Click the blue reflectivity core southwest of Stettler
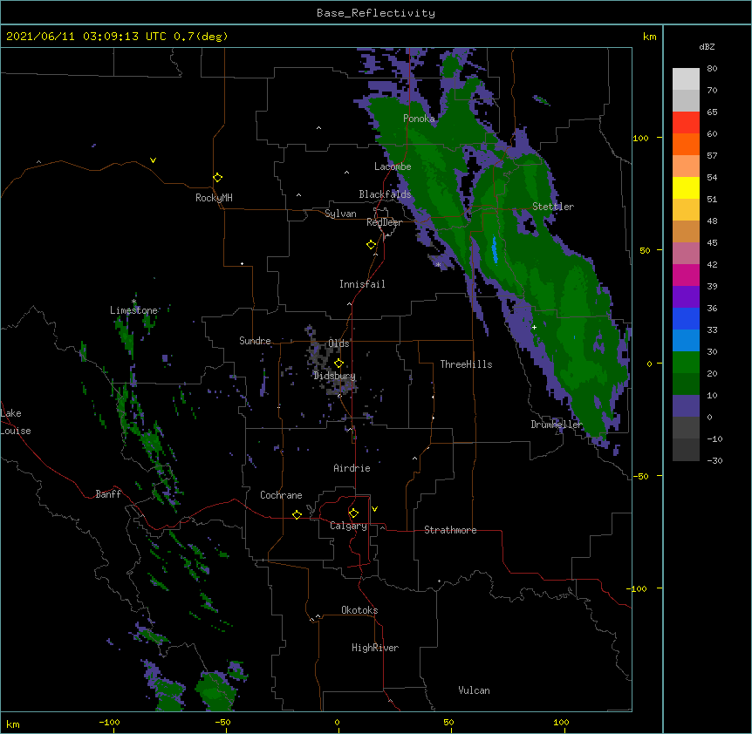 (x=495, y=249)
